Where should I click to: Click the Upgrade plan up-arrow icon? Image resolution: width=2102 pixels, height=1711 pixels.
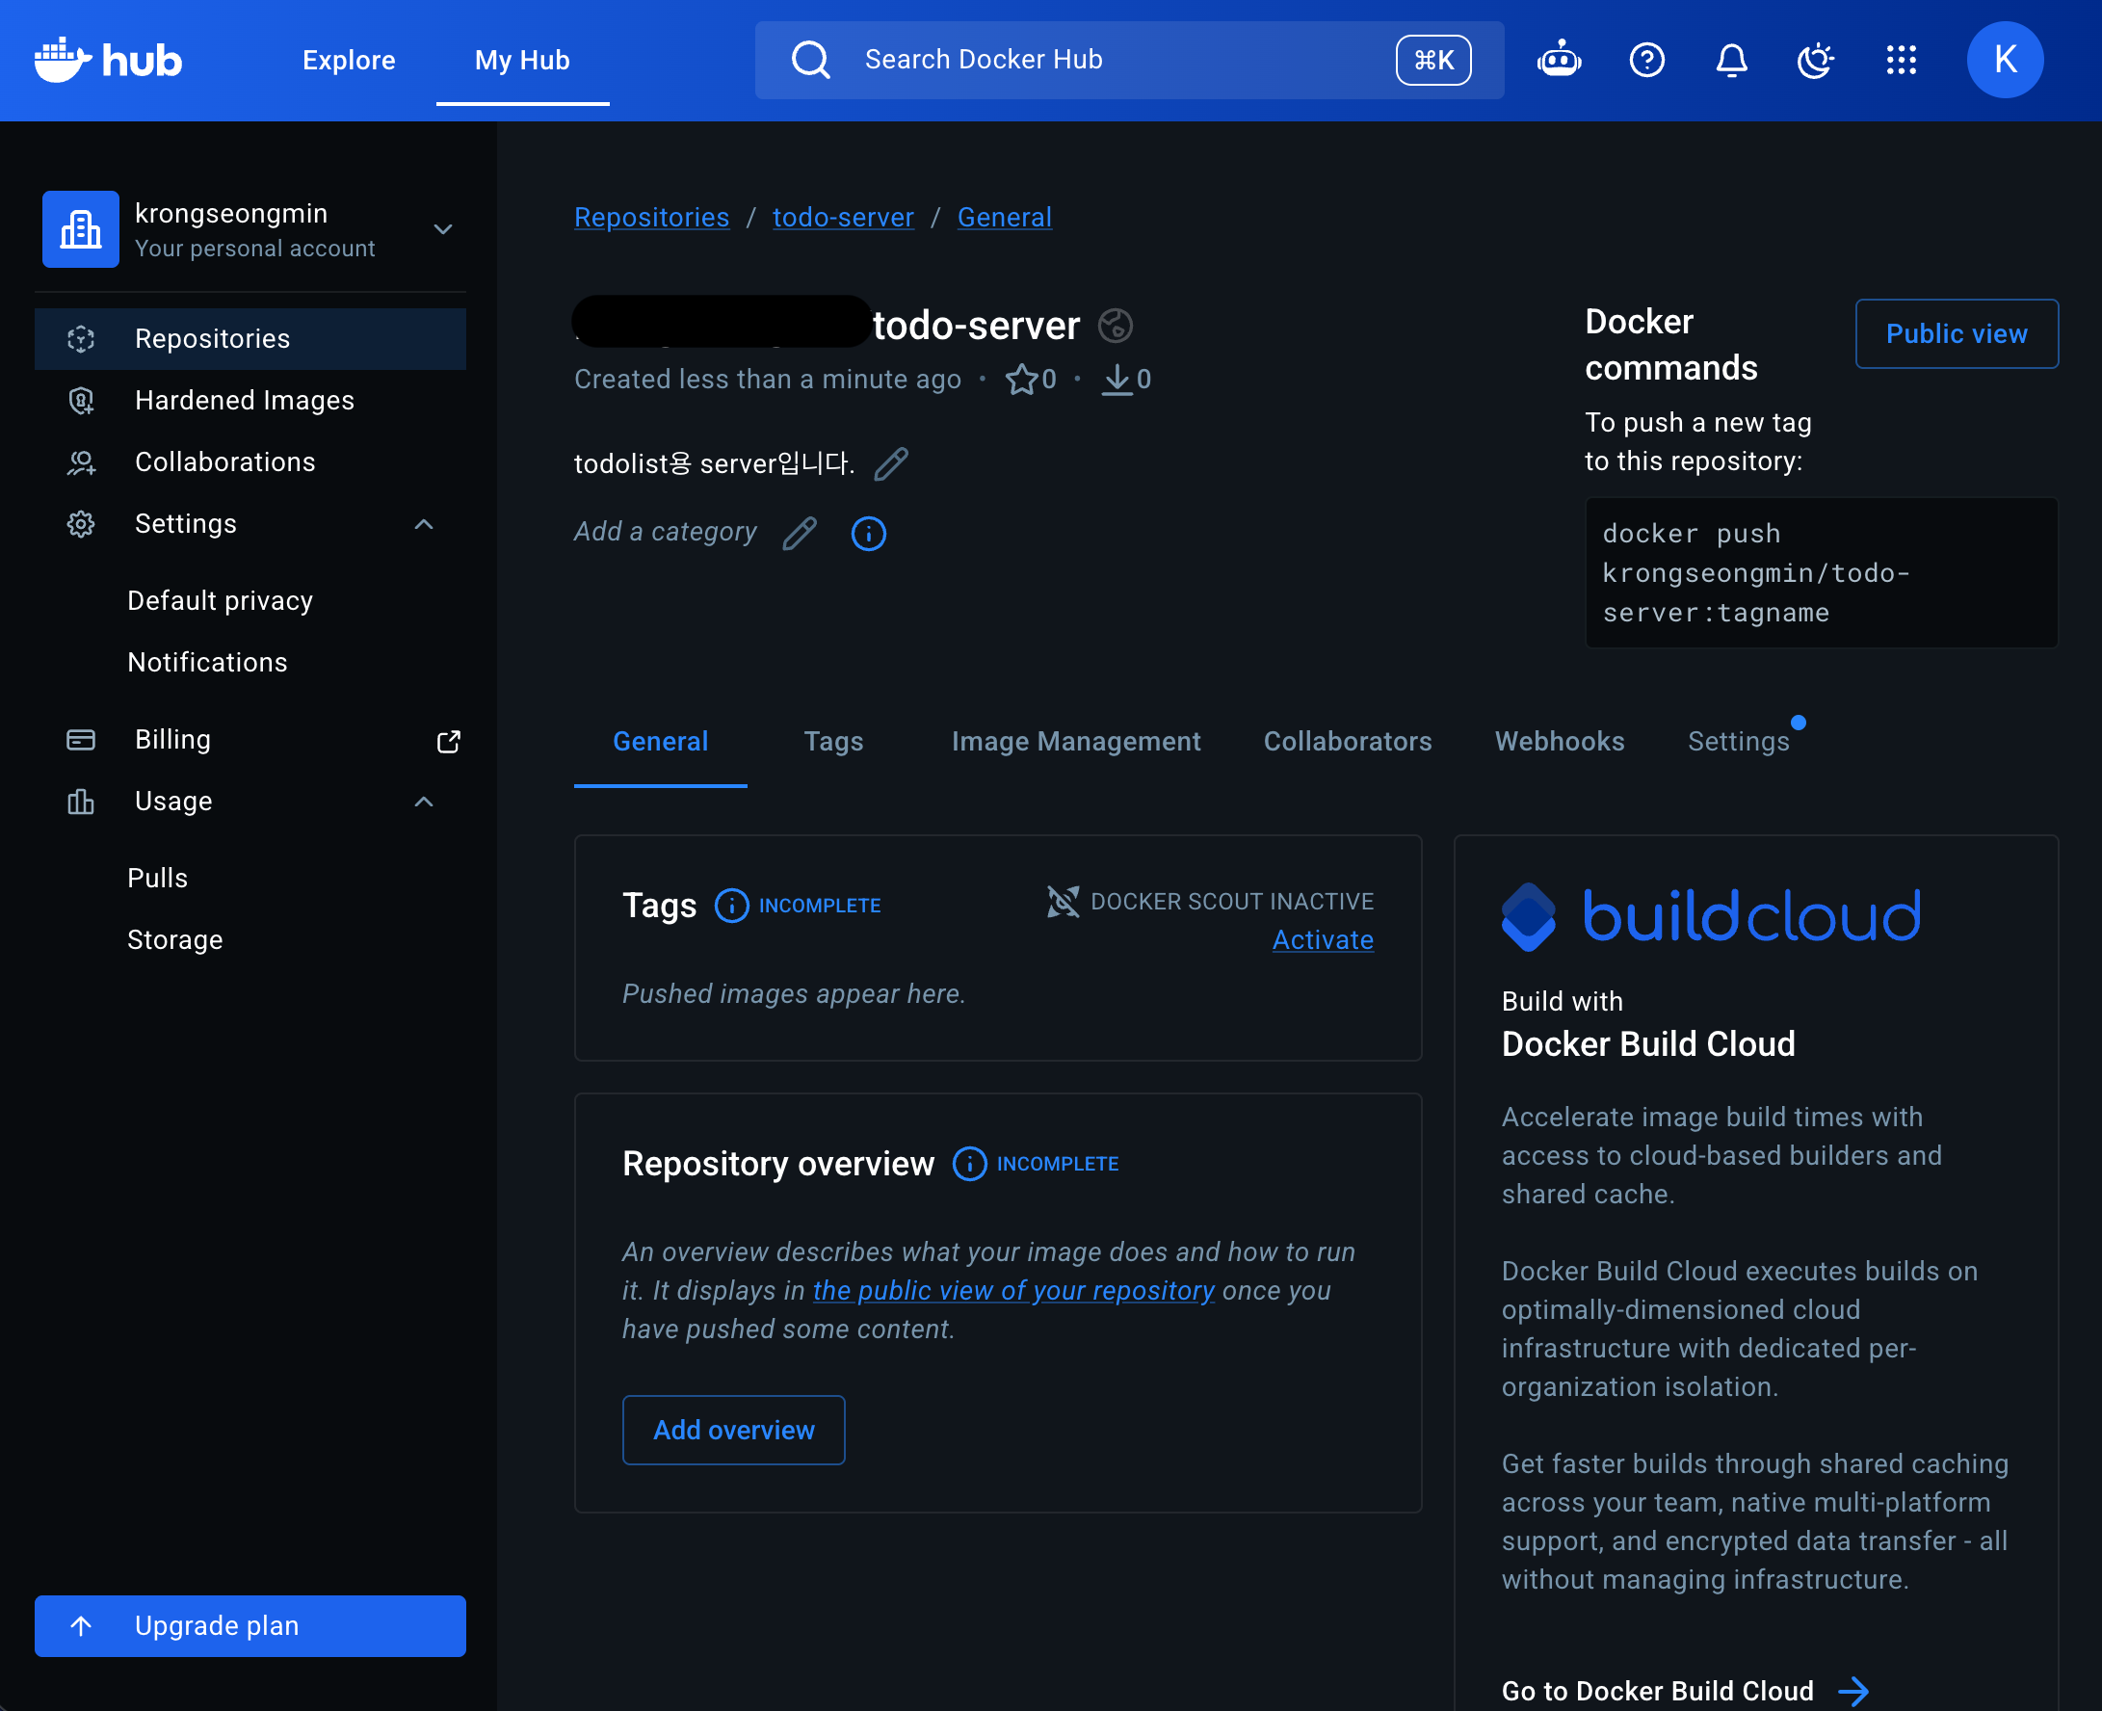[81, 1626]
